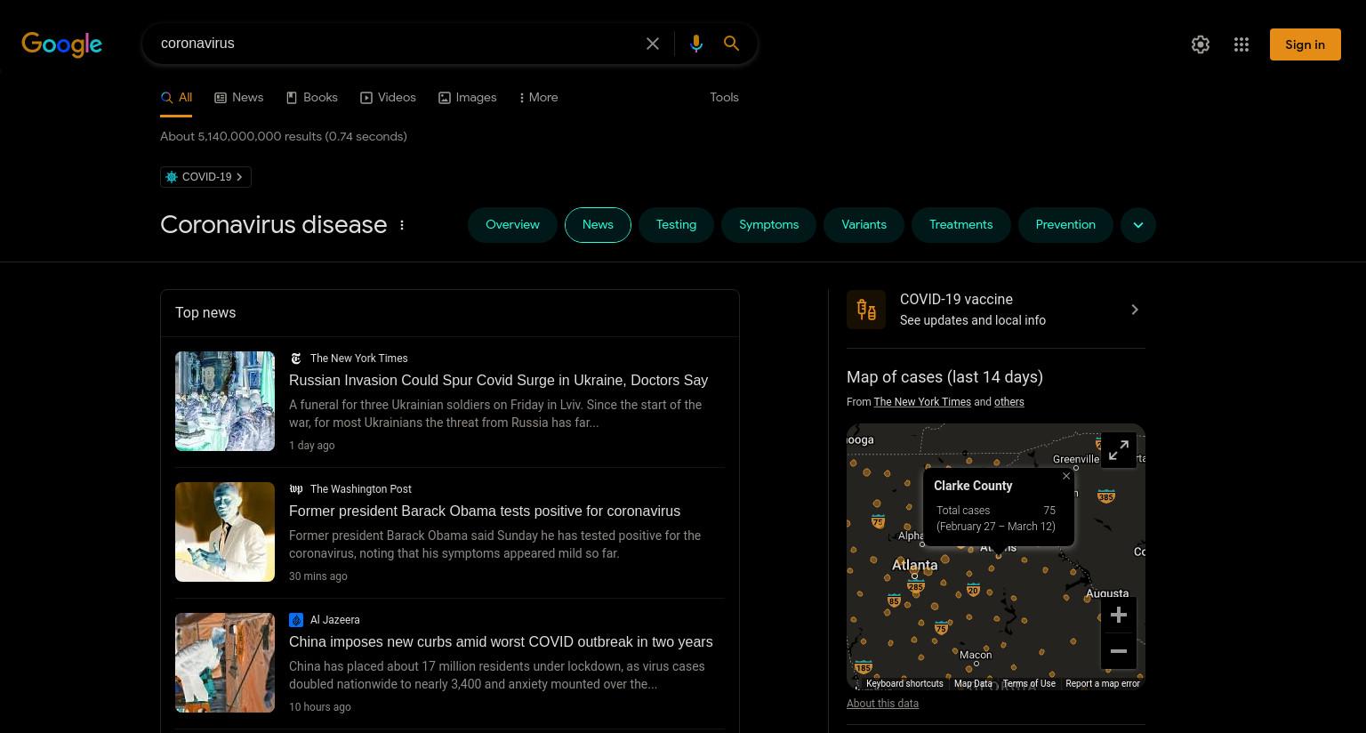
Task: Open the About this data link
Action: tap(882, 704)
